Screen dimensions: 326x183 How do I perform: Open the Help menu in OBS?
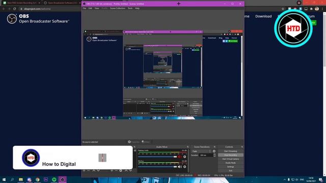[x=137, y=8]
